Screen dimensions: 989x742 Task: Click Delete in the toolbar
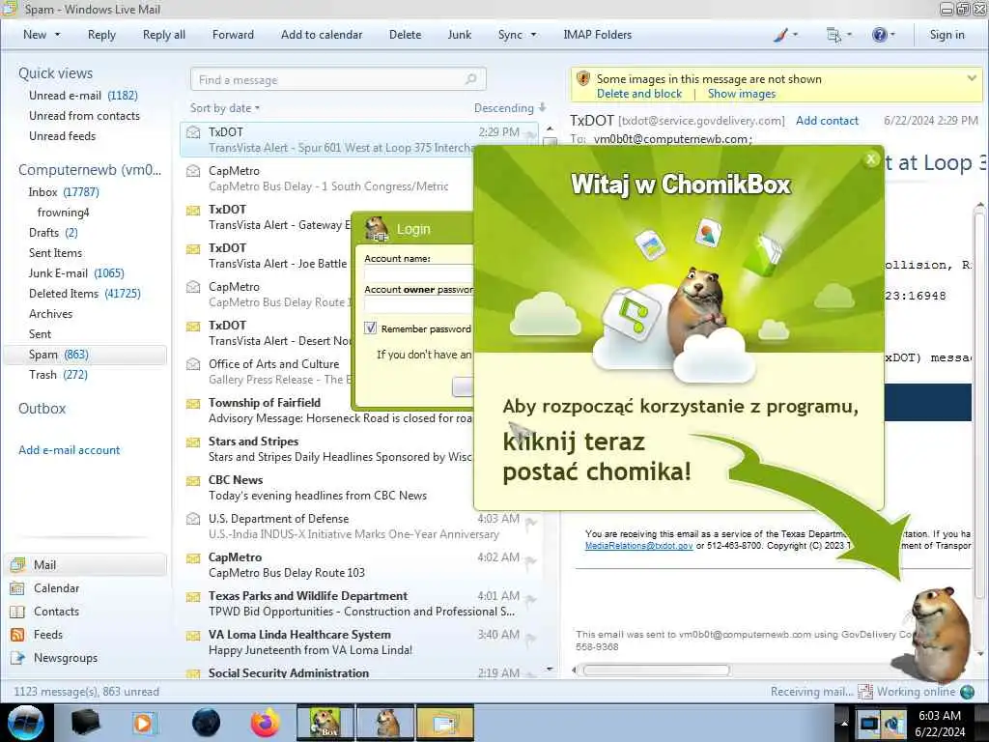click(405, 35)
